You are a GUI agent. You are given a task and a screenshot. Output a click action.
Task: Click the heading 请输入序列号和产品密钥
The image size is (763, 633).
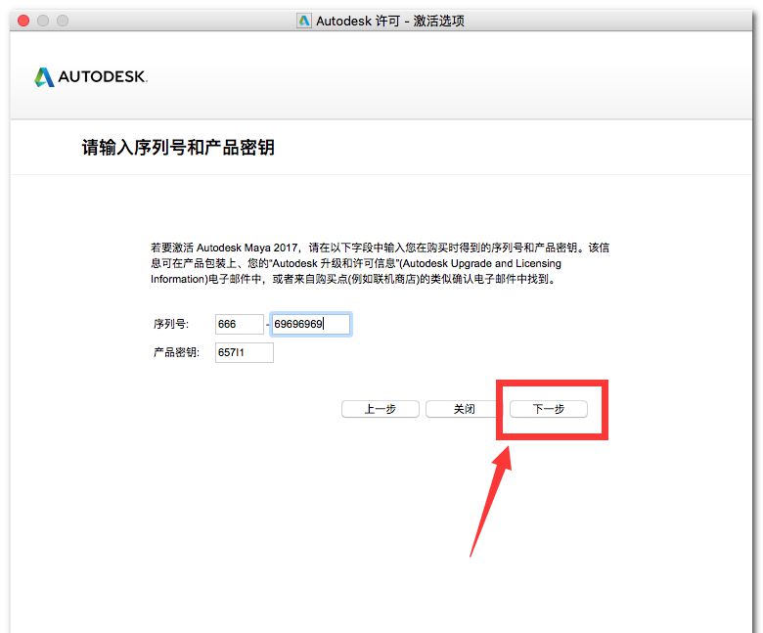pyautogui.click(x=178, y=147)
